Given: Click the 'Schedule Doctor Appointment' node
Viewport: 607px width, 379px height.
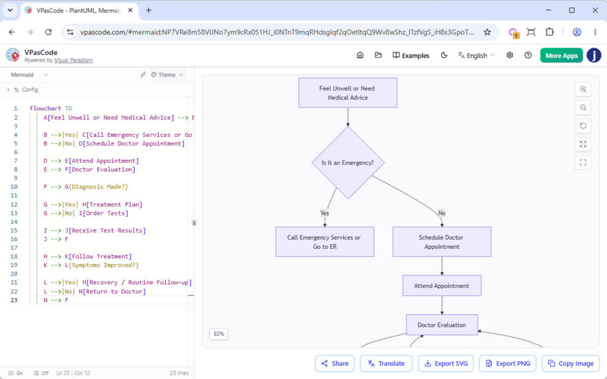Looking at the screenshot, I should point(442,242).
